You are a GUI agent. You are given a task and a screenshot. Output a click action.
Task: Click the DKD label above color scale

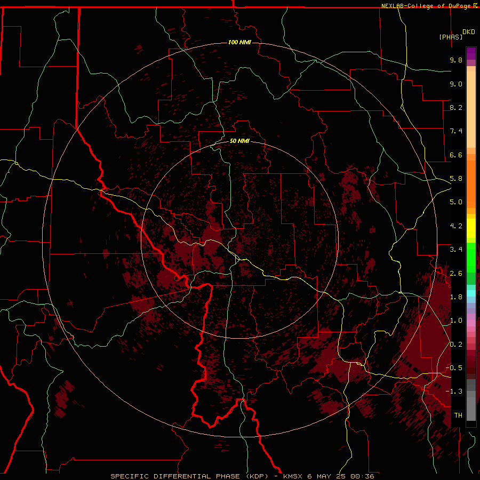point(469,32)
